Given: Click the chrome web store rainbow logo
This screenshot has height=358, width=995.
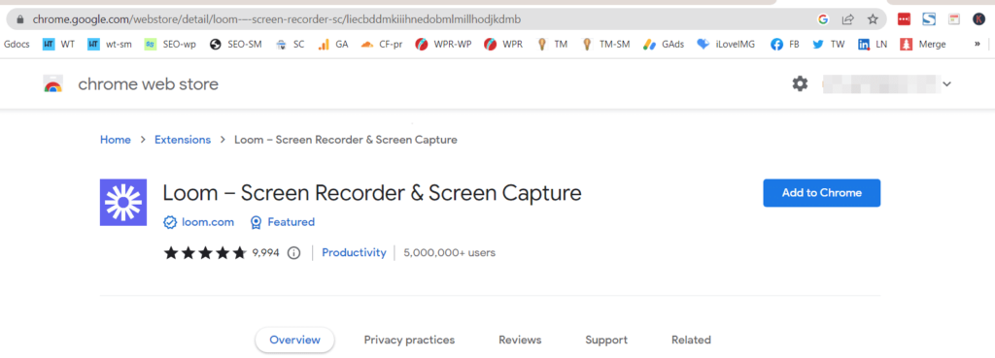Looking at the screenshot, I should 53,83.
